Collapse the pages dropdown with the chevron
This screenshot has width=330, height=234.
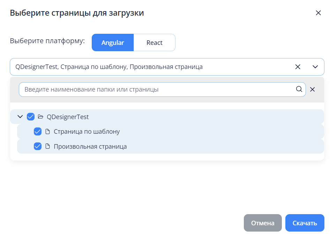[x=315, y=67]
